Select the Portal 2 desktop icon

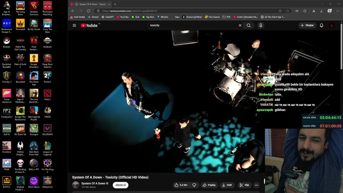pyautogui.click(x=47, y=77)
